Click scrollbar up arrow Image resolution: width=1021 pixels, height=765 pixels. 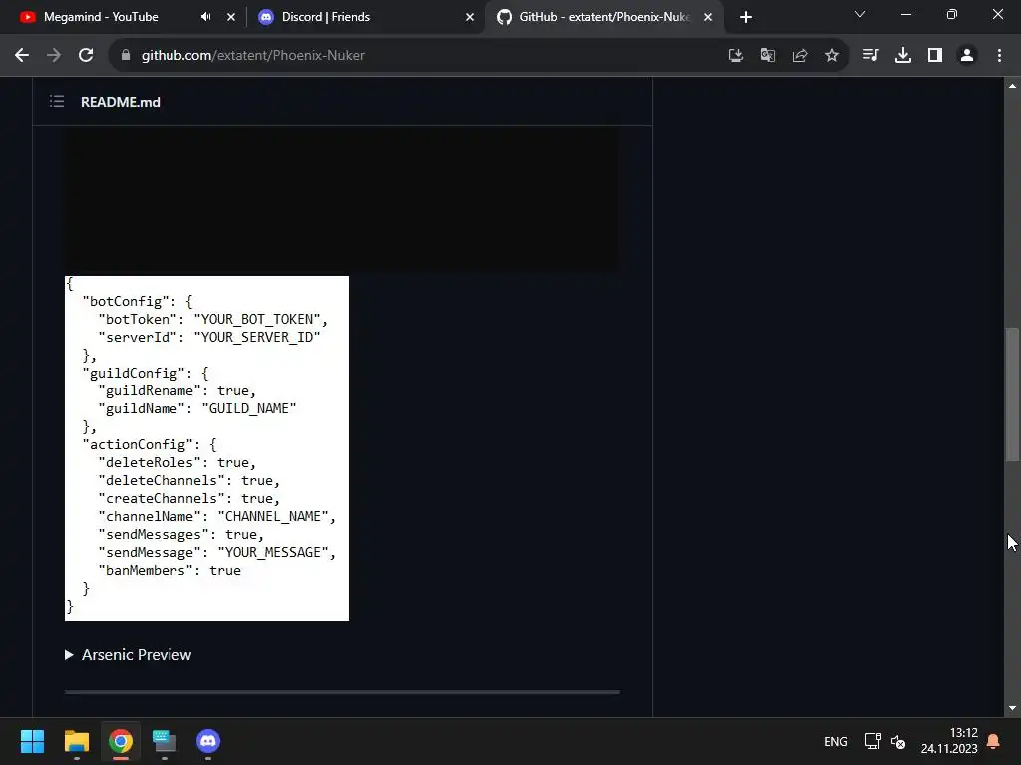coord(1012,86)
